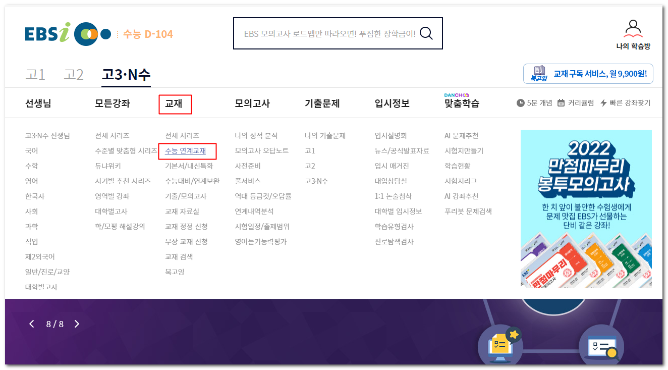Open 1:1 논술첨삭 link
This screenshot has height=370, width=668.
click(x=393, y=196)
